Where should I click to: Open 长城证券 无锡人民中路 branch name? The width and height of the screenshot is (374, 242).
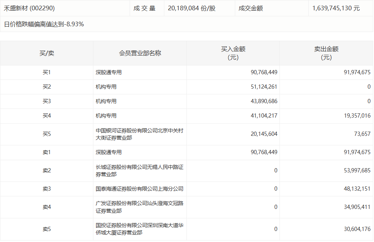pyautogui.click(x=140, y=170)
